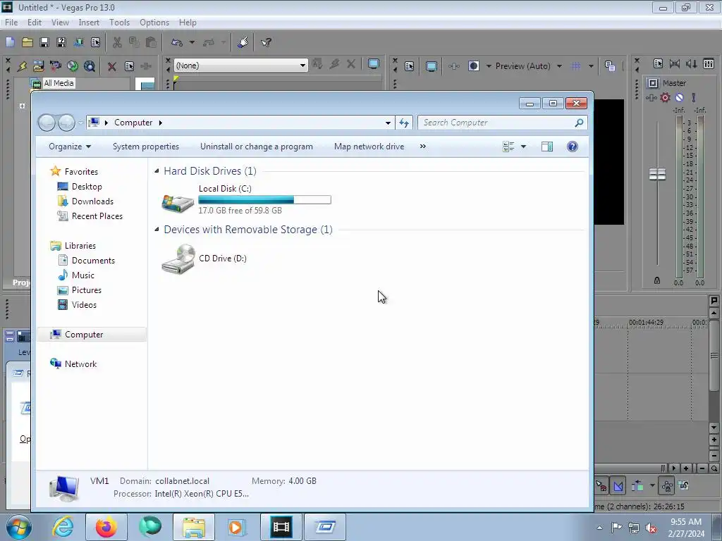Open the File menu
This screenshot has height=541, width=722.
(11, 23)
